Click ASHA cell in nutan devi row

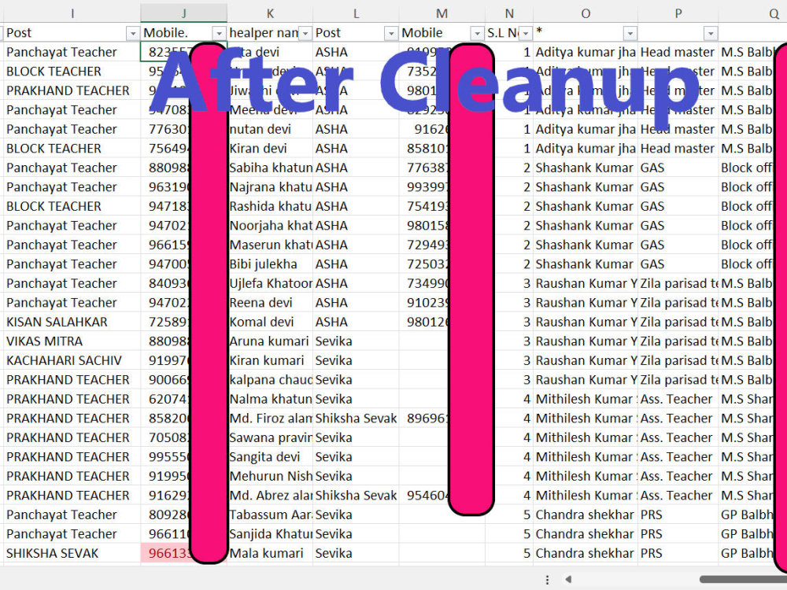tap(356, 130)
